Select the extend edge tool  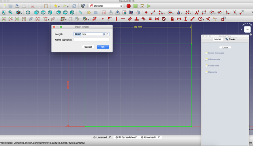point(242,12)
